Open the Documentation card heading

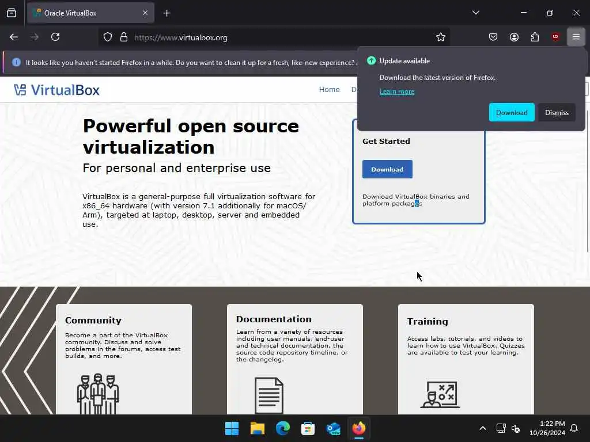[x=274, y=319]
